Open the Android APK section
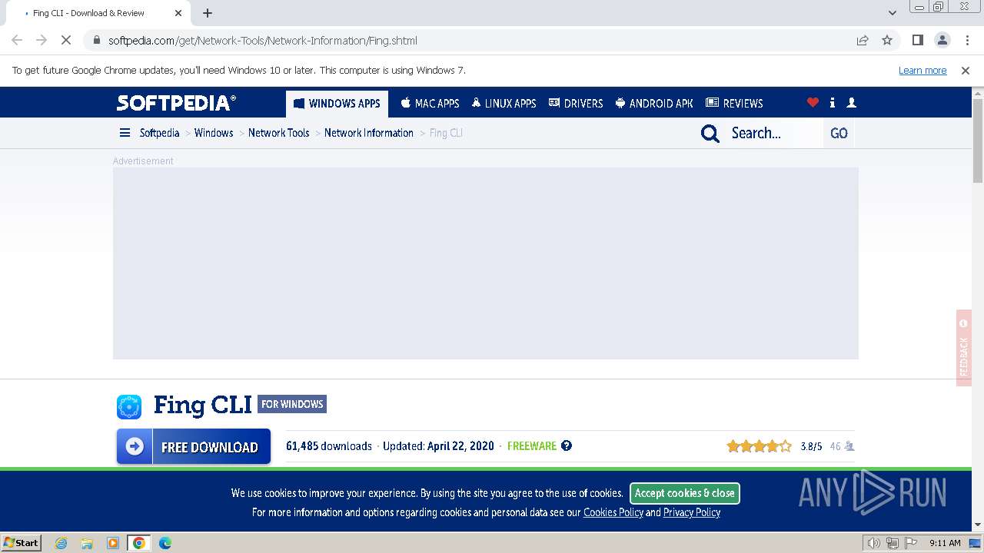 coord(654,103)
